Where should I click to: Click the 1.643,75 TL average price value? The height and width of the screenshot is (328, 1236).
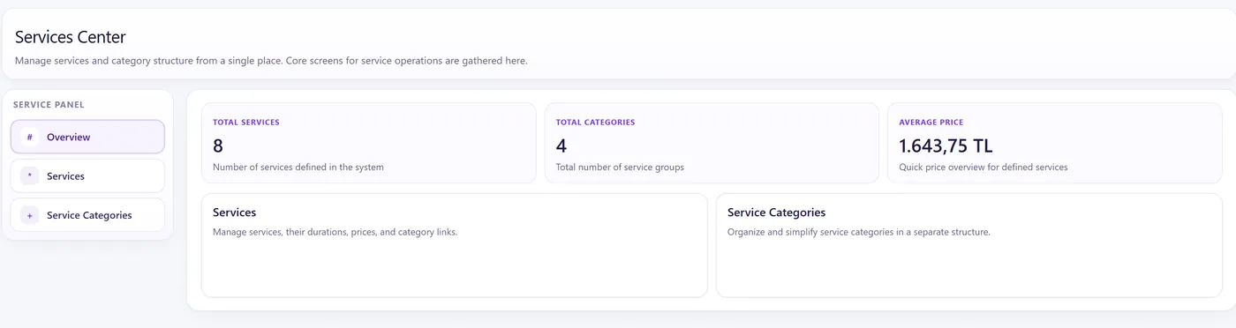pyautogui.click(x=946, y=145)
